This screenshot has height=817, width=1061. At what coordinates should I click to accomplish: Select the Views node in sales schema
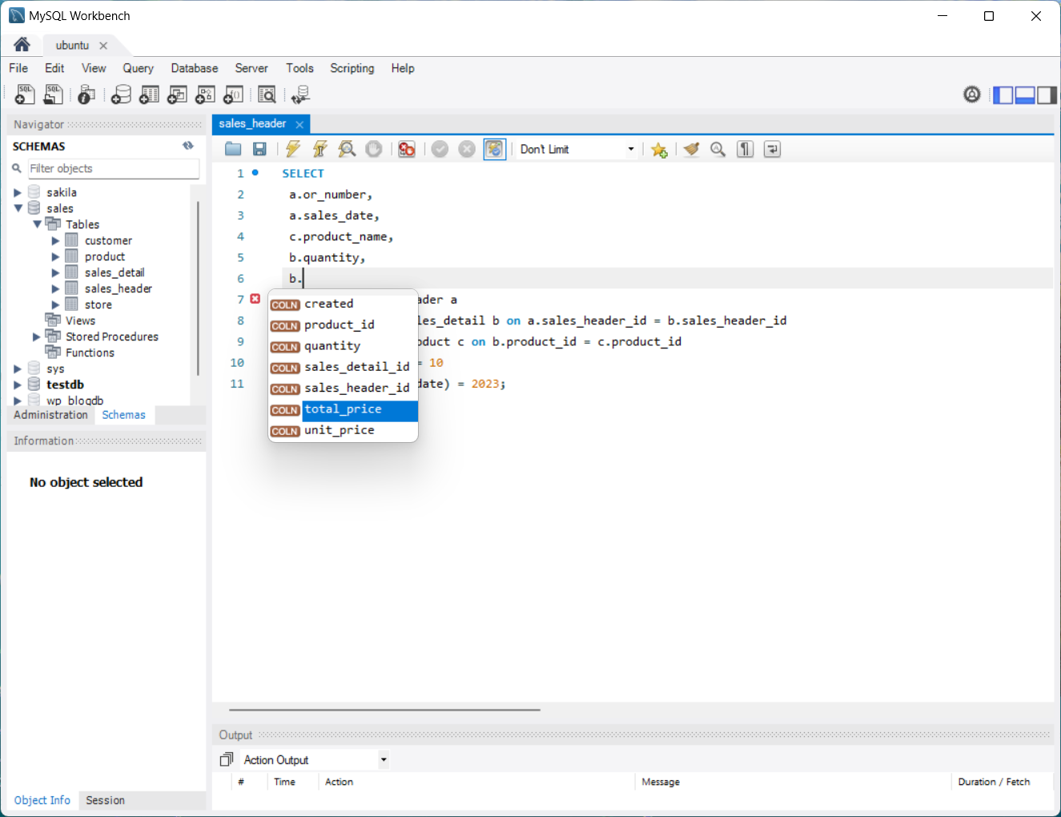pos(80,320)
